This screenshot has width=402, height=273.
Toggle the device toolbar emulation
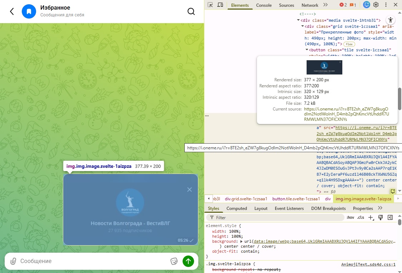(220, 5)
